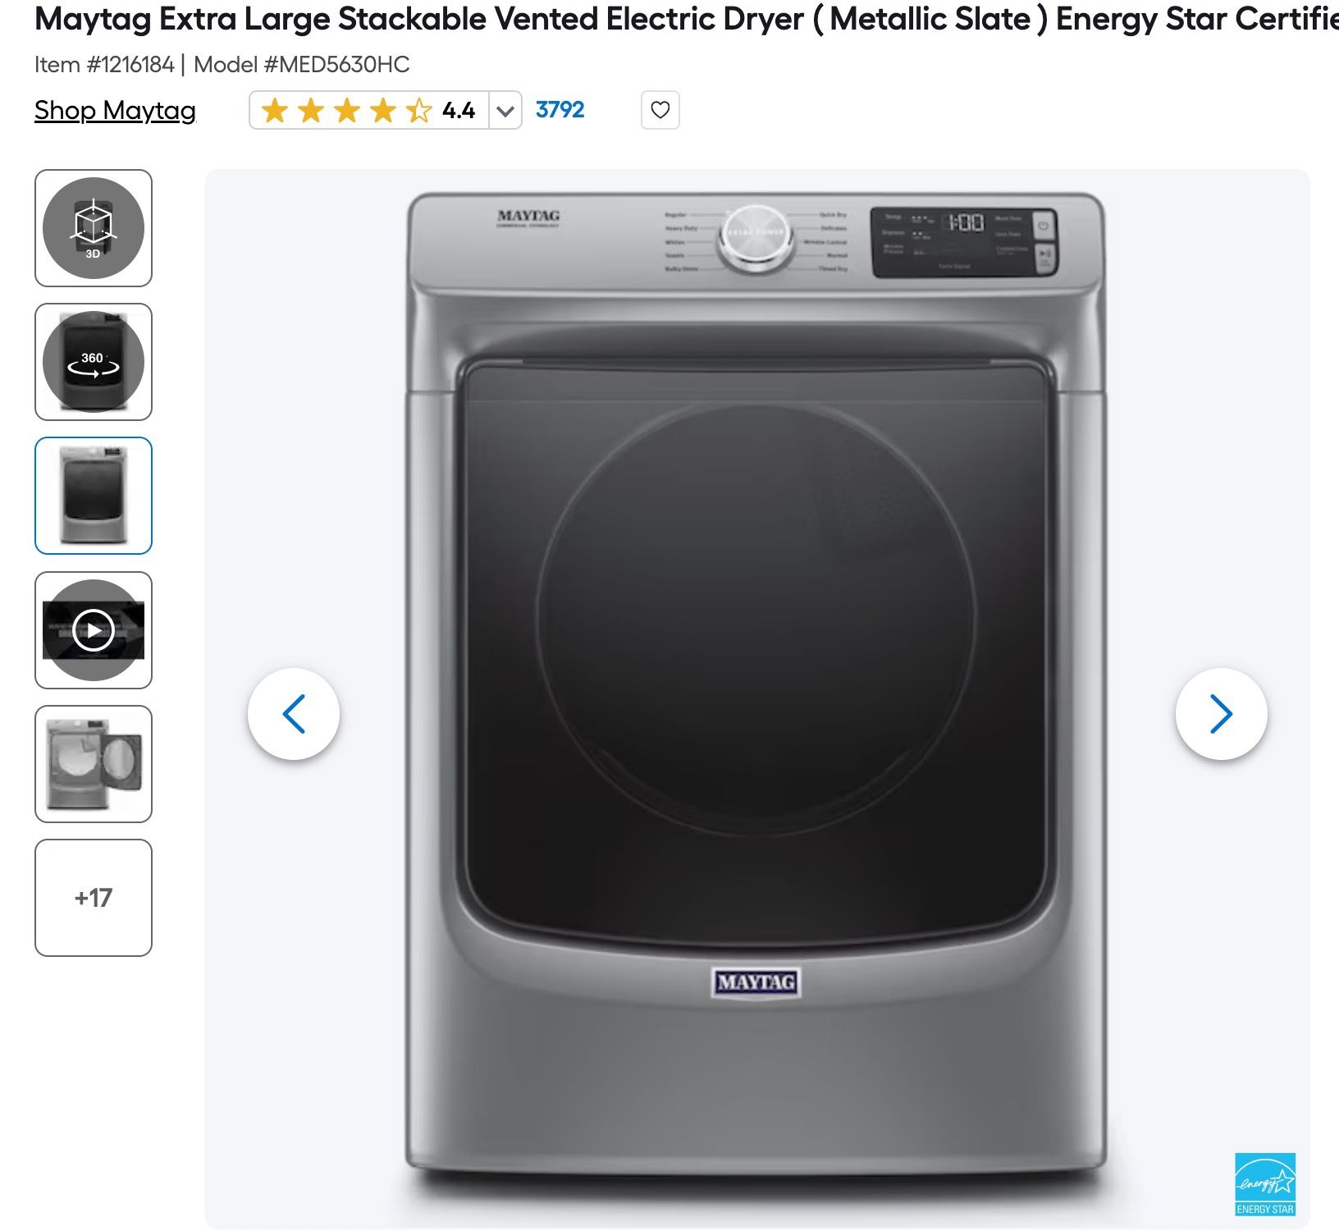Play the dryer product video
Image resolution: width=1339 pixels, height=1231 pixels.
[x=94, y=629]
